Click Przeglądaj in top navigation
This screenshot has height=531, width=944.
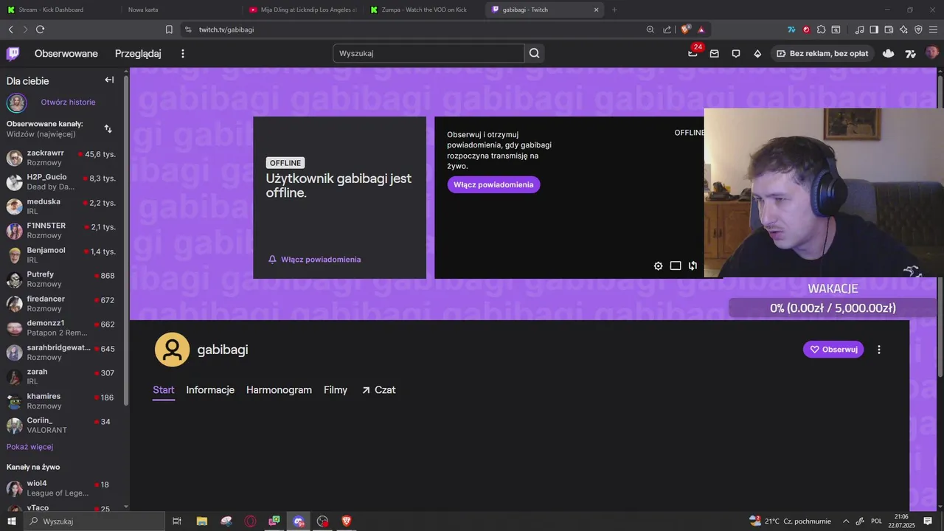coord(138,54)
